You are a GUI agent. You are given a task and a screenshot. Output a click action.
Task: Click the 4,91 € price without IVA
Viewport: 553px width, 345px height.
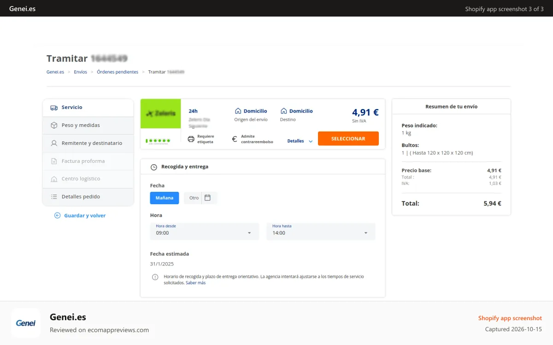[x=365, y=112]
